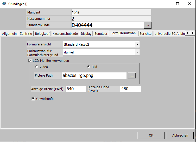
Task: Click the Anzeige Breite input field
Action: (75, 89)
